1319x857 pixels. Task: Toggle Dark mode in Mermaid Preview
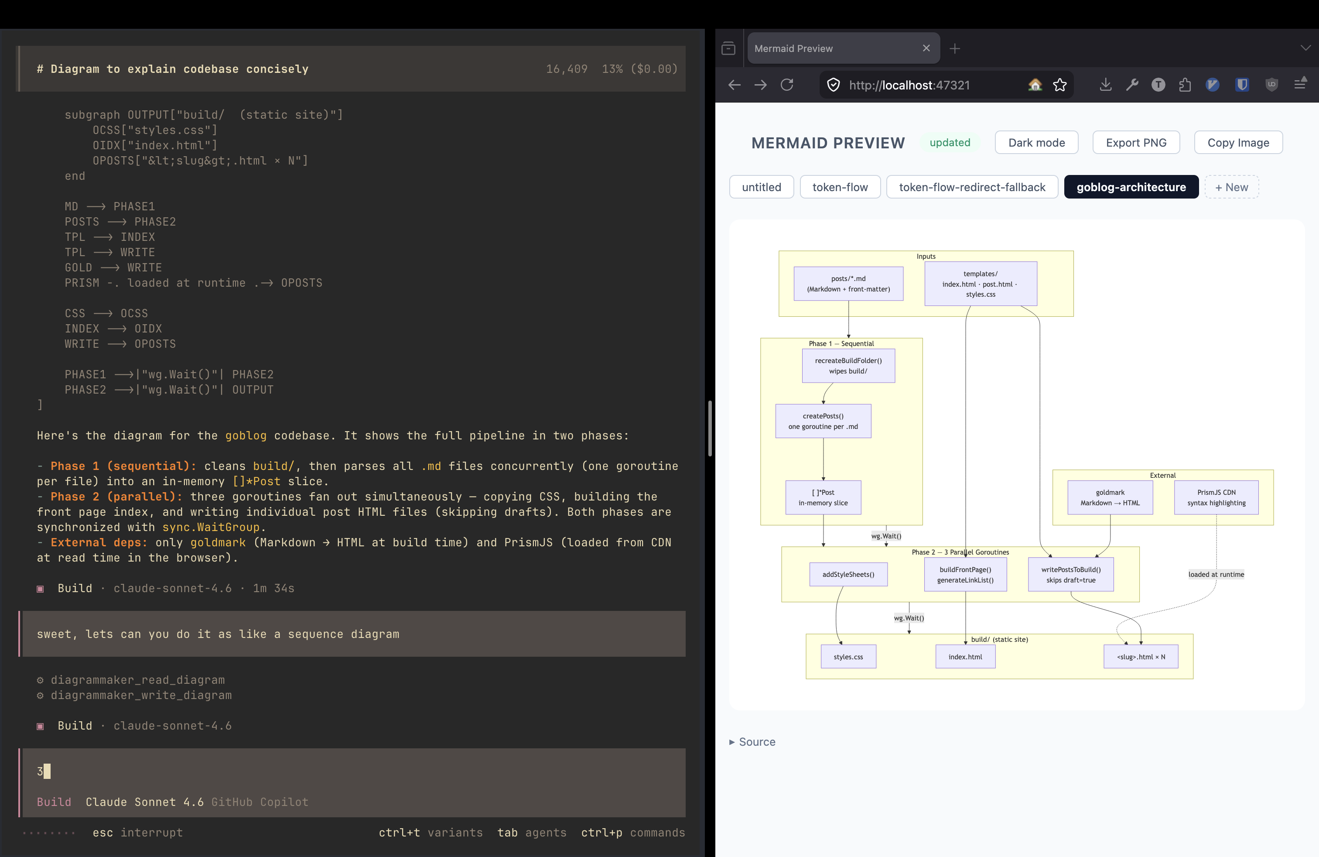(x=1036, y=142)
